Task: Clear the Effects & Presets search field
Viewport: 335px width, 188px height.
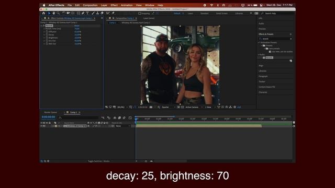Action: pos(291,39)
